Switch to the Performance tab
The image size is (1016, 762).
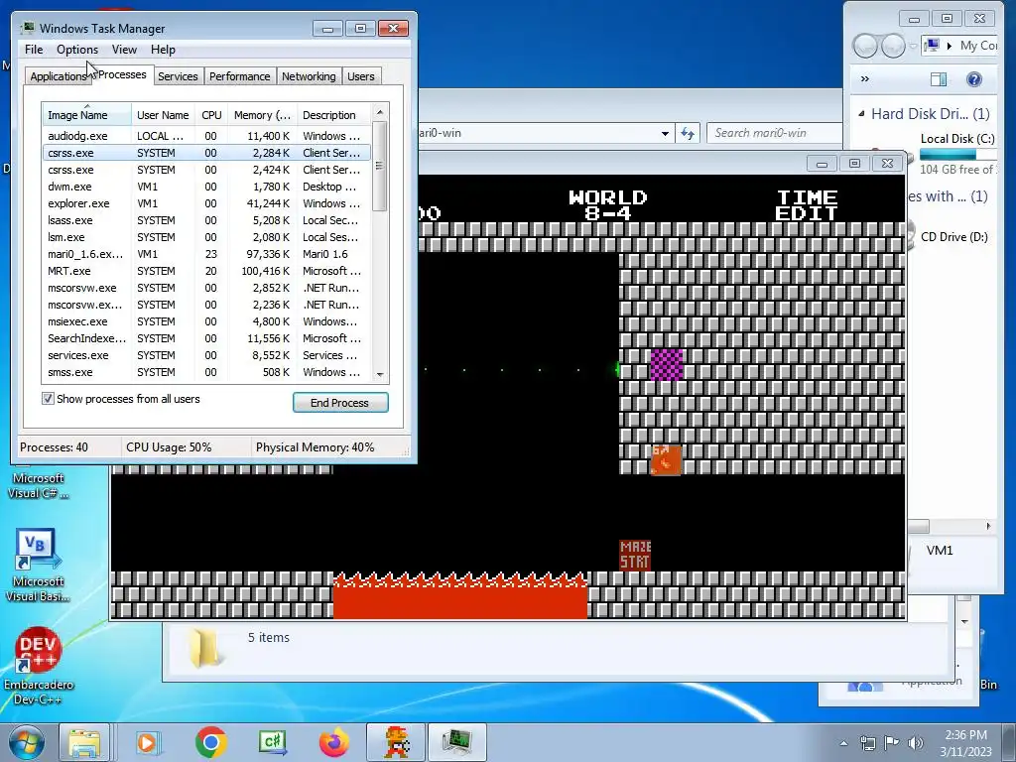(239, 76)
